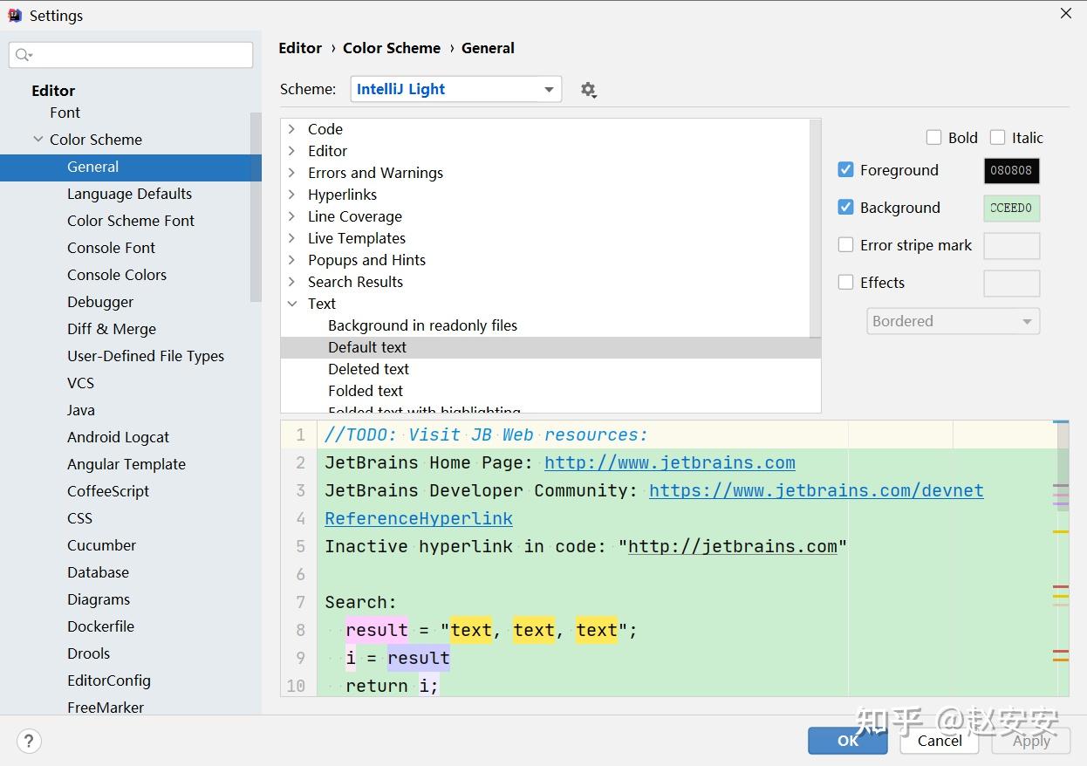Image resolution: width=1087 pixels, height=766 pixels.
Task: Open Language Defaults settings page
Action: click(x=129, y=194)
